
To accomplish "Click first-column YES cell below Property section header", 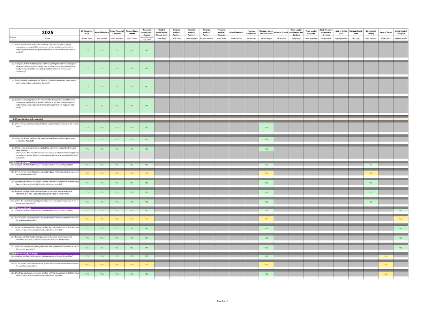I will [x=87, y=128].
